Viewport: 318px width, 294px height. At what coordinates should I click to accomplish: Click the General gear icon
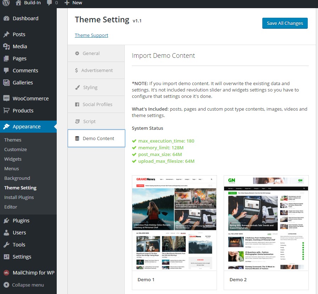(77, 53)
